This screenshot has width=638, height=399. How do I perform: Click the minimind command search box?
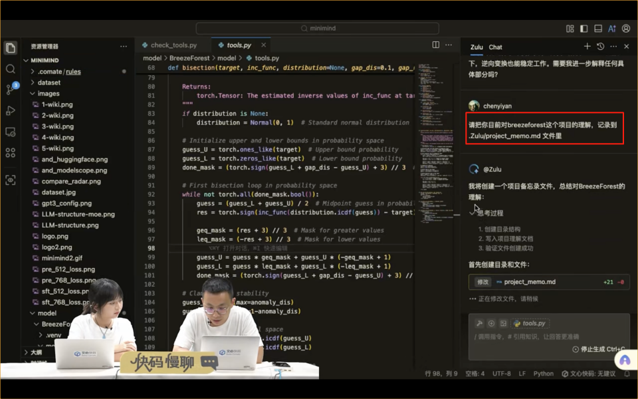coord(318,29)
